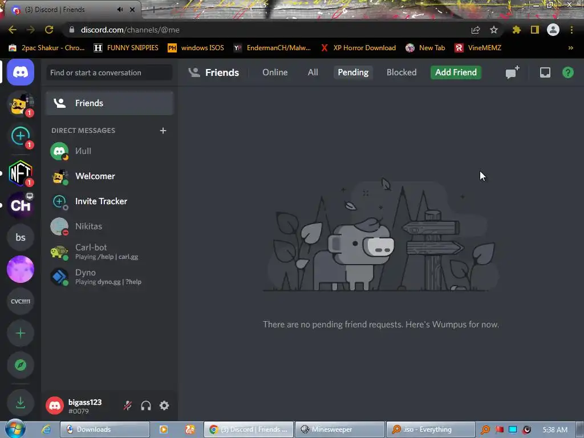Open Chrome three-dot menu
584x438 pixels.
point(571,30)
